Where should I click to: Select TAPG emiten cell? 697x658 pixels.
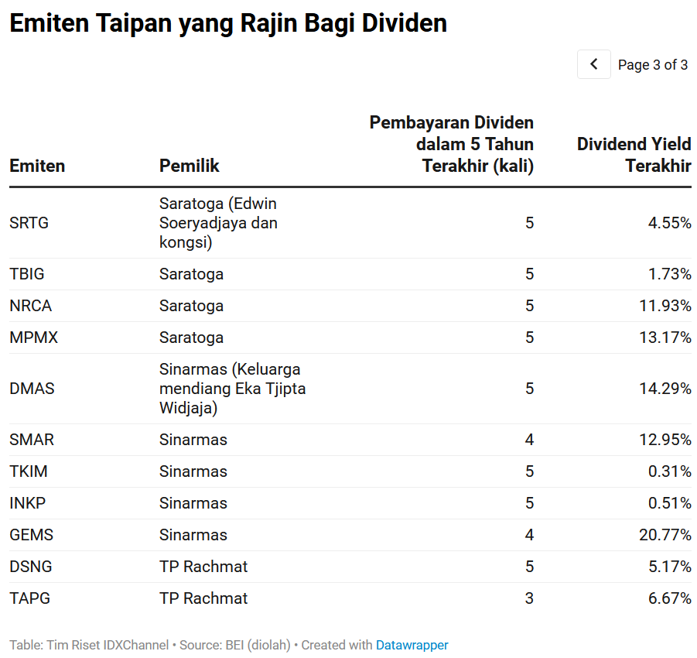pos(29,598)
